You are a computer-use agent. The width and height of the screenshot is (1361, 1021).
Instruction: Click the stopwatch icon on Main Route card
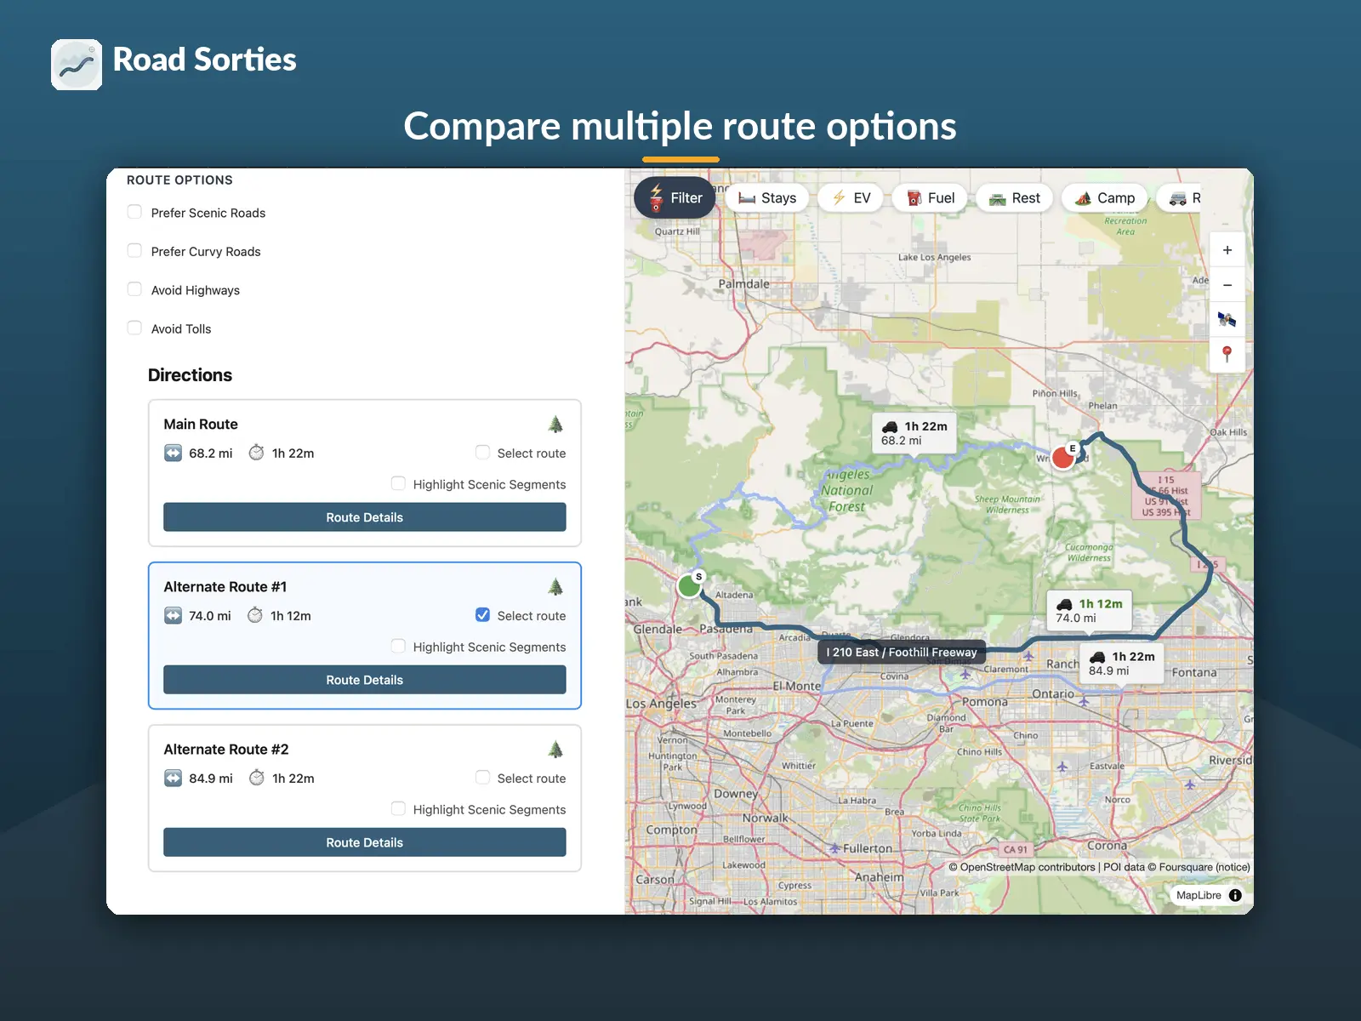pos(256,453)
